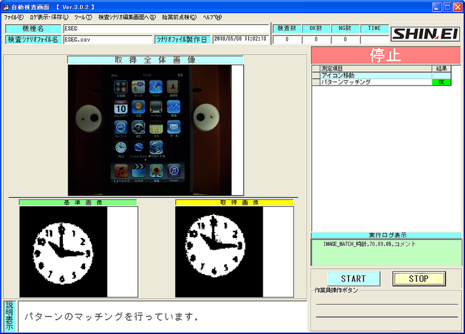Click the iTunes icon in captured dock
465x334 pixels.
(x=174, y=171)
